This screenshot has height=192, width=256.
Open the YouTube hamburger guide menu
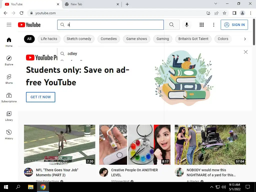[x=9, y=25]
